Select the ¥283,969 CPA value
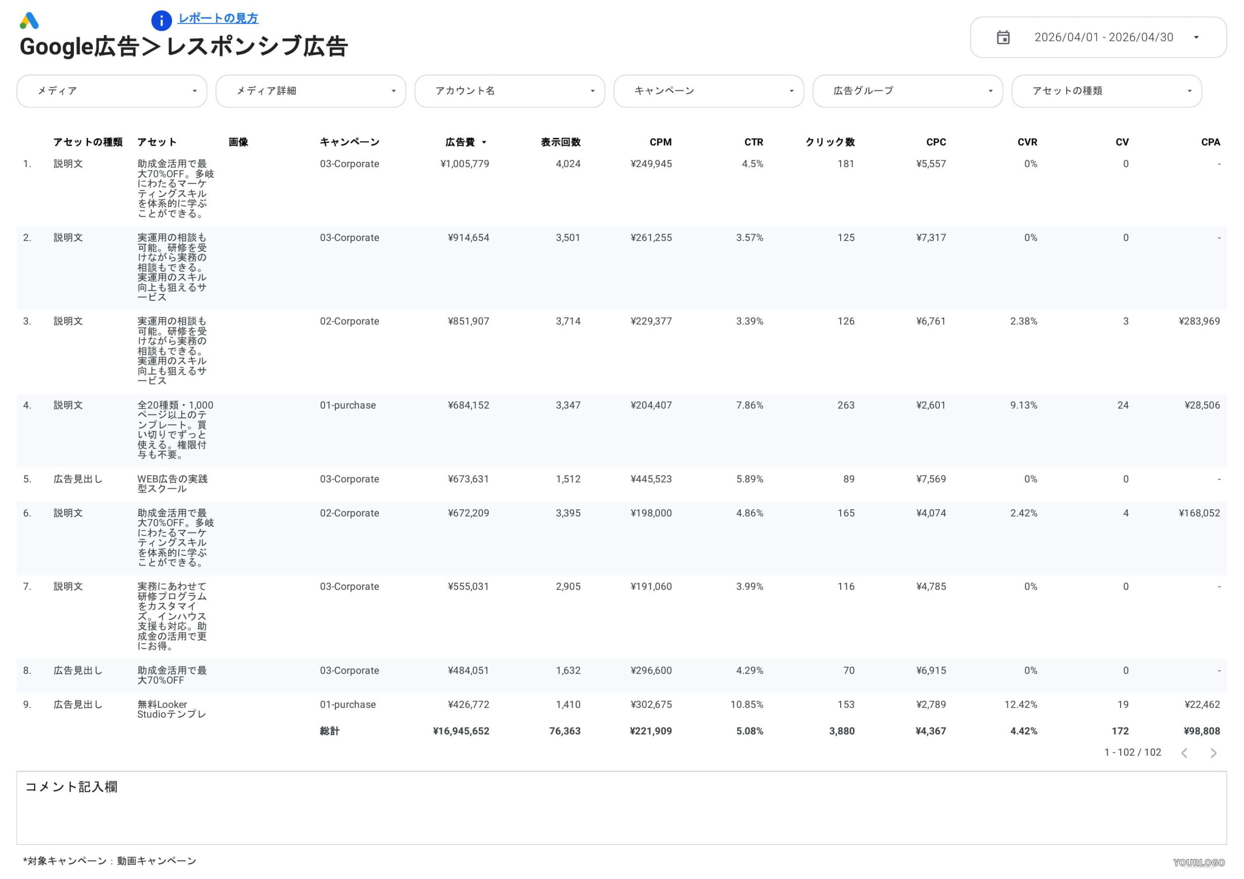This screenshot has height=879, width=1244. point(1199,321)
